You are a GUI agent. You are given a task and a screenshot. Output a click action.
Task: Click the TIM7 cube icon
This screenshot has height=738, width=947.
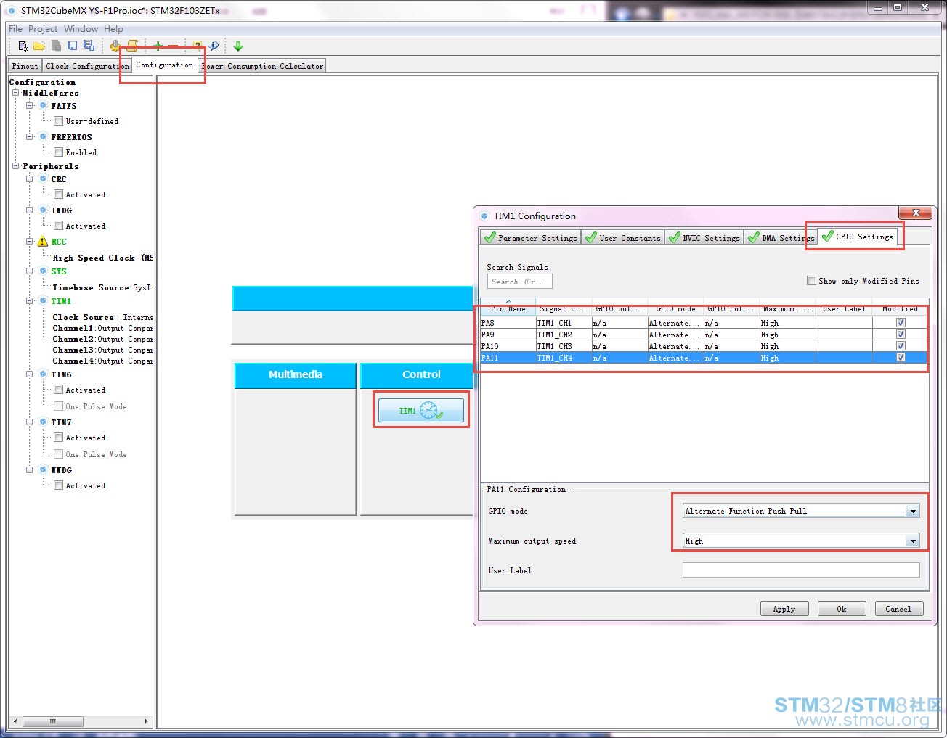pyautogui.click(x=43, y=422)
